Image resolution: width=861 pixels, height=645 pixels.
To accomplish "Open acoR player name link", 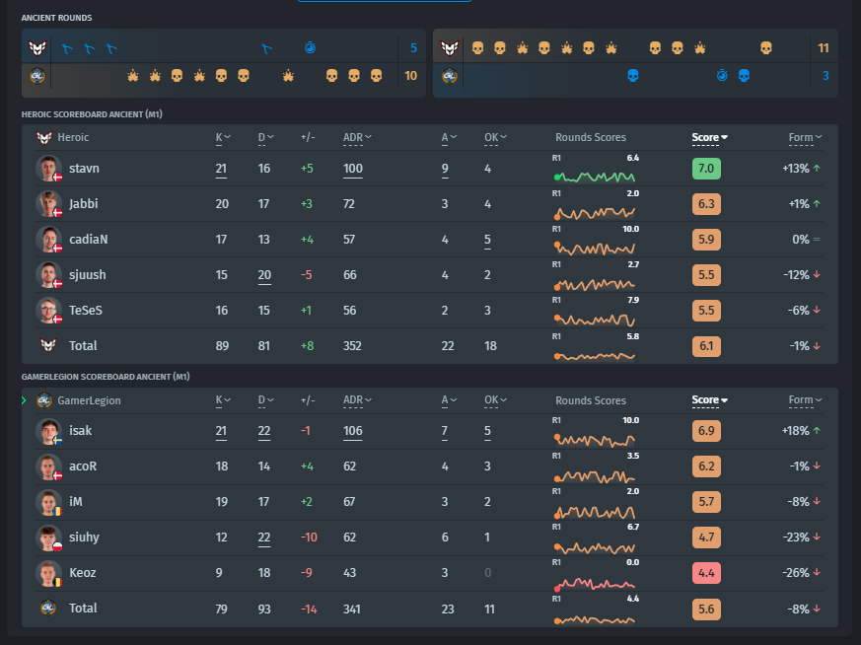I will [83, 466].
